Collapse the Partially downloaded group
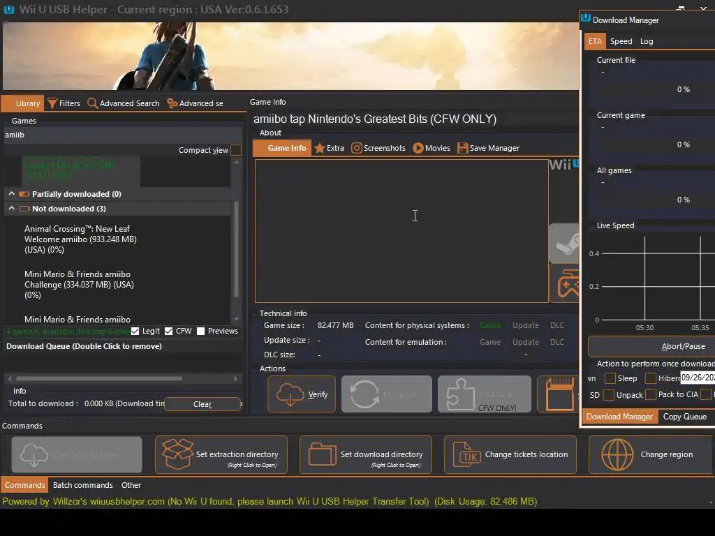 click(12, 194)
